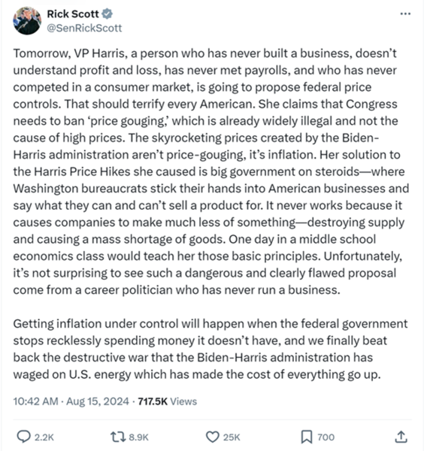Click the blue verified badge
Screen dimensions: 424x451
[107, 14]
